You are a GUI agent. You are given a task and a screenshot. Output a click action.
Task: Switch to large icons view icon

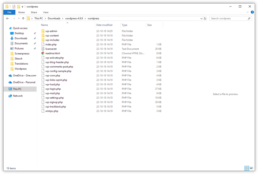click(252, 168)
